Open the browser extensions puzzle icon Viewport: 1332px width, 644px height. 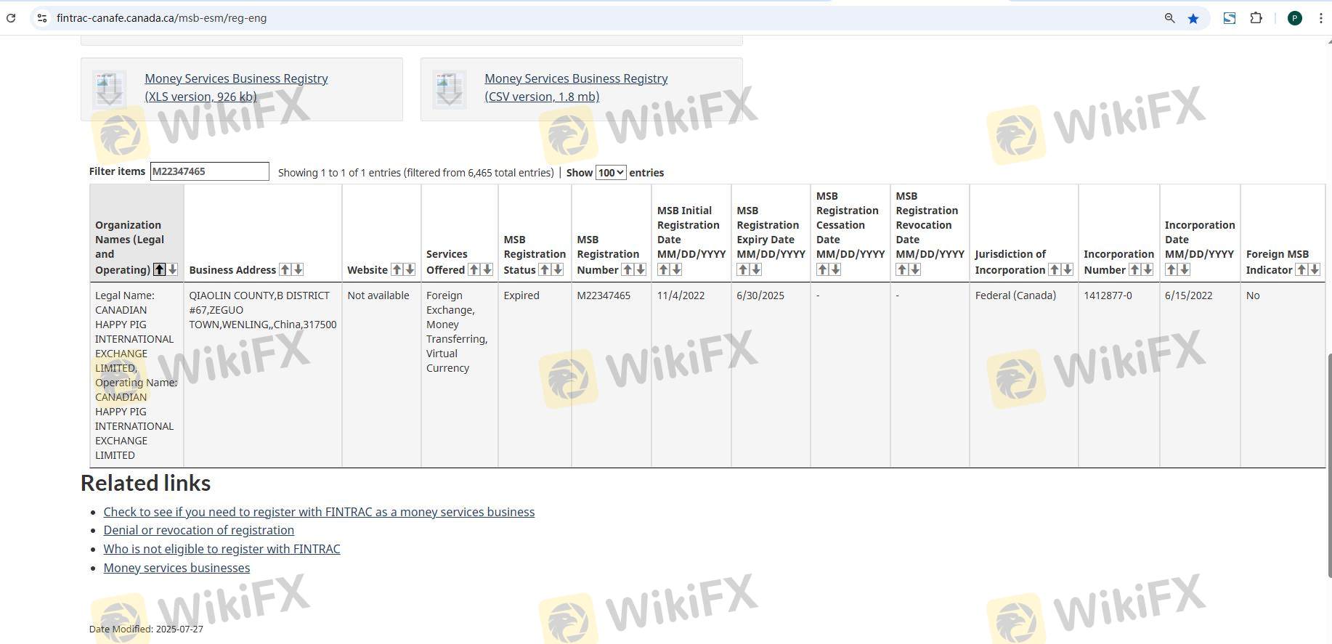tap(1256, 18)
